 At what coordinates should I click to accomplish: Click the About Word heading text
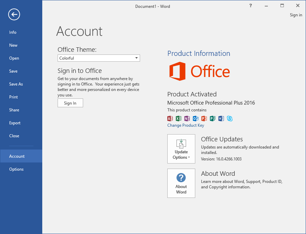coord(218,174)
